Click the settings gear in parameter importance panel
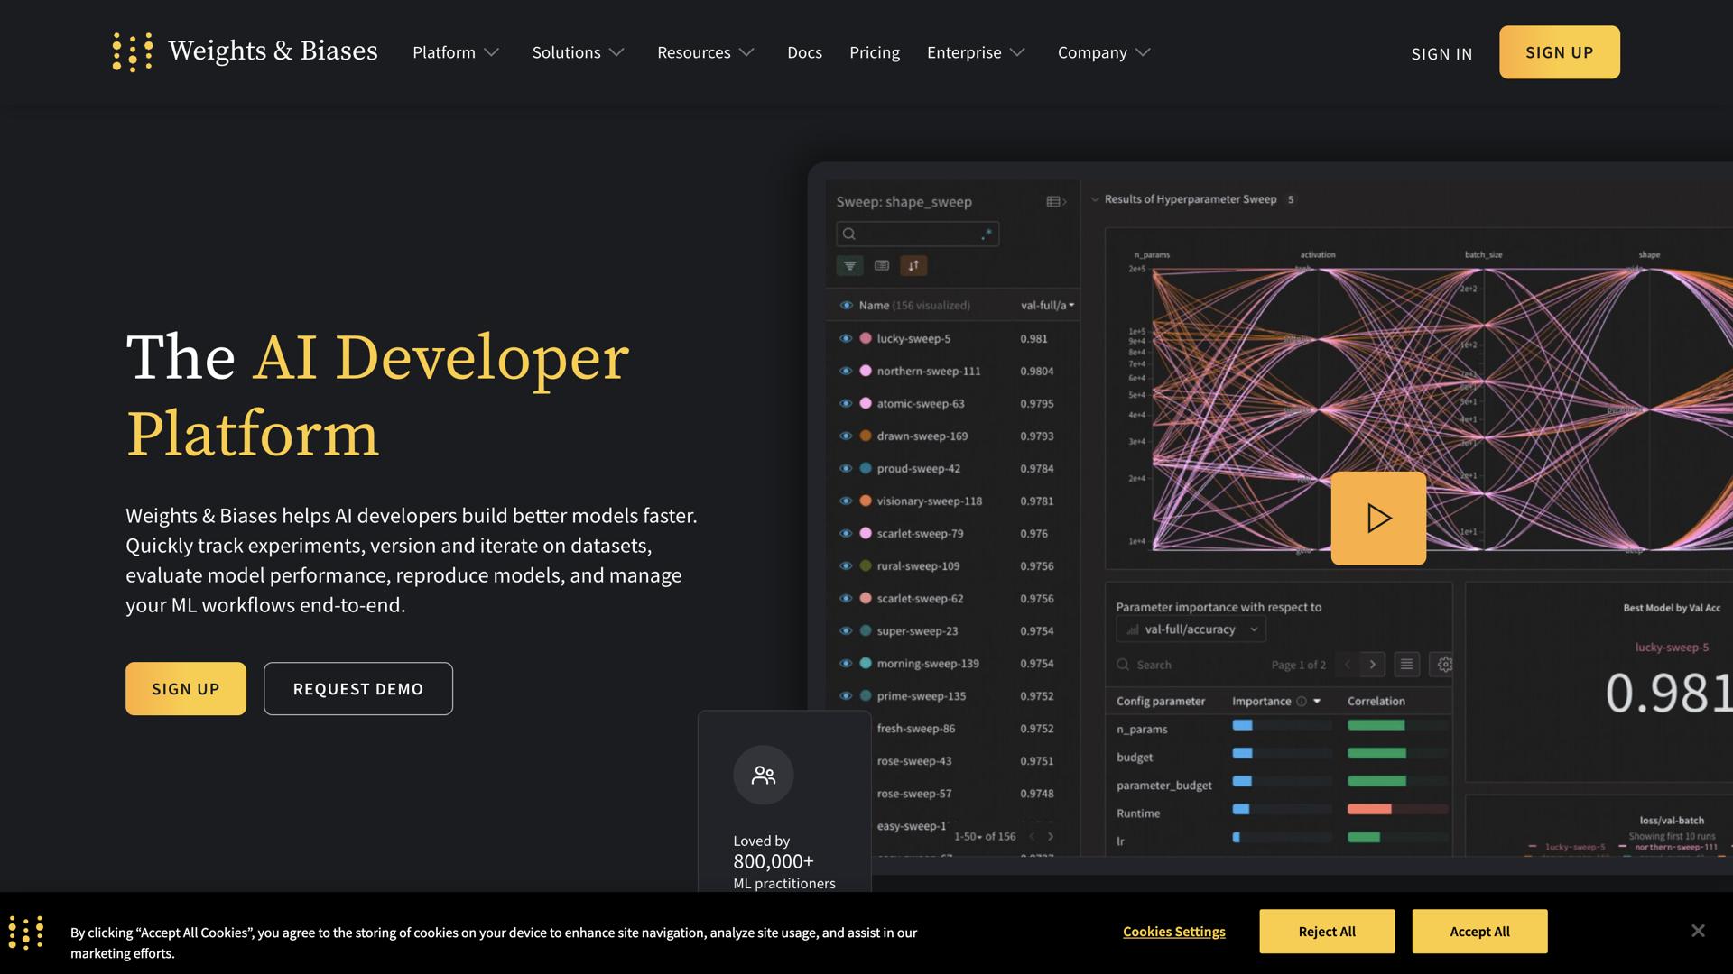 coord(1444,665)
